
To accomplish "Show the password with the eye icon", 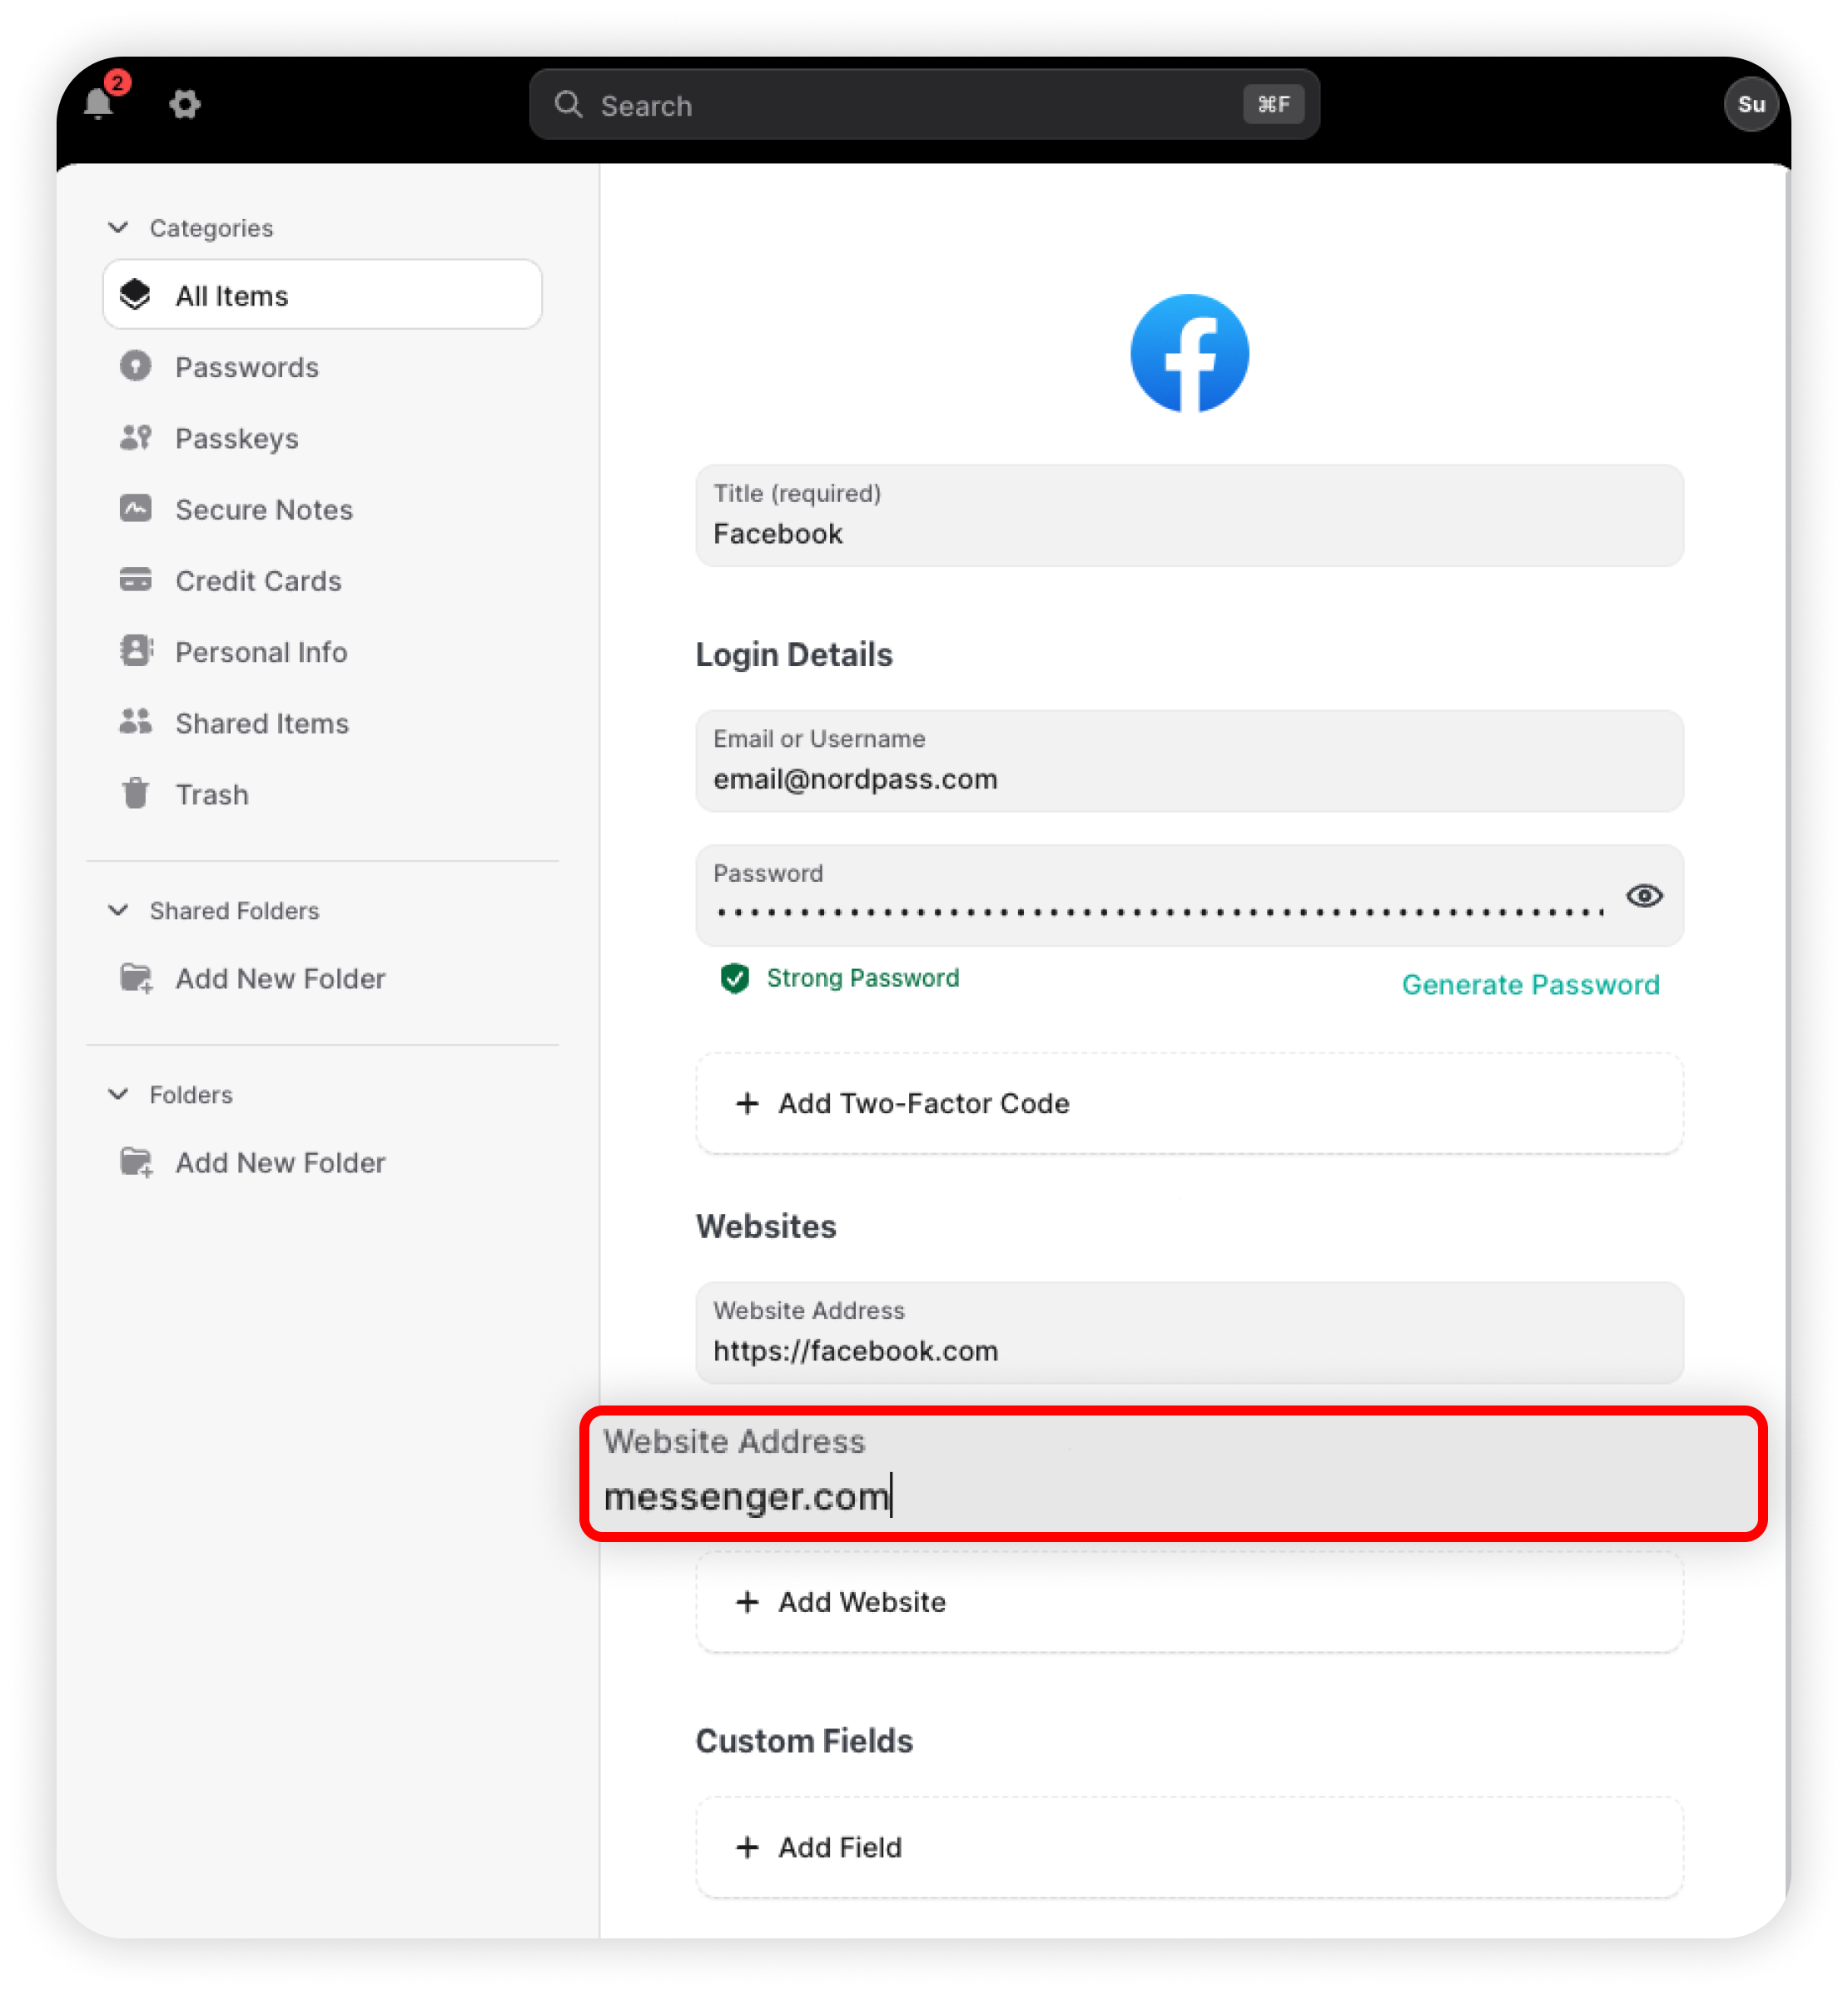I will (1644, 896).
